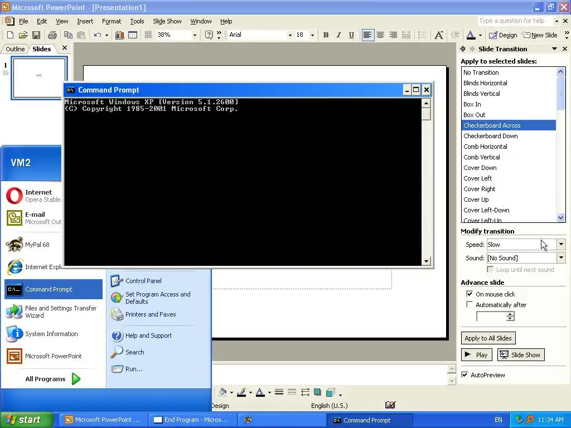Click the Windows Start button
The width and height of the screenshot is (571, 428).
coord(27,420)
